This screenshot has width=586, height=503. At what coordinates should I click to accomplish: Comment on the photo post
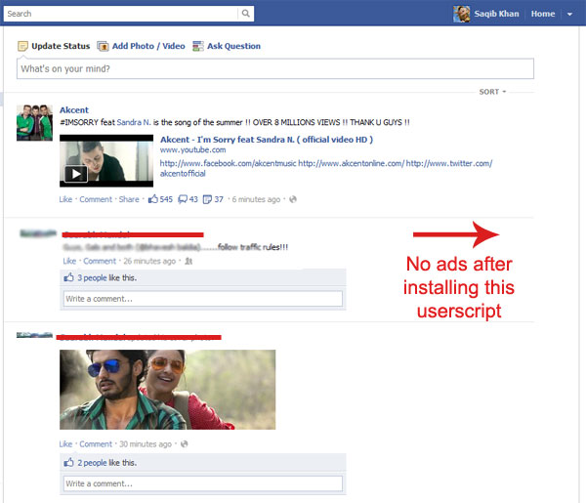[x=96, y=444]
